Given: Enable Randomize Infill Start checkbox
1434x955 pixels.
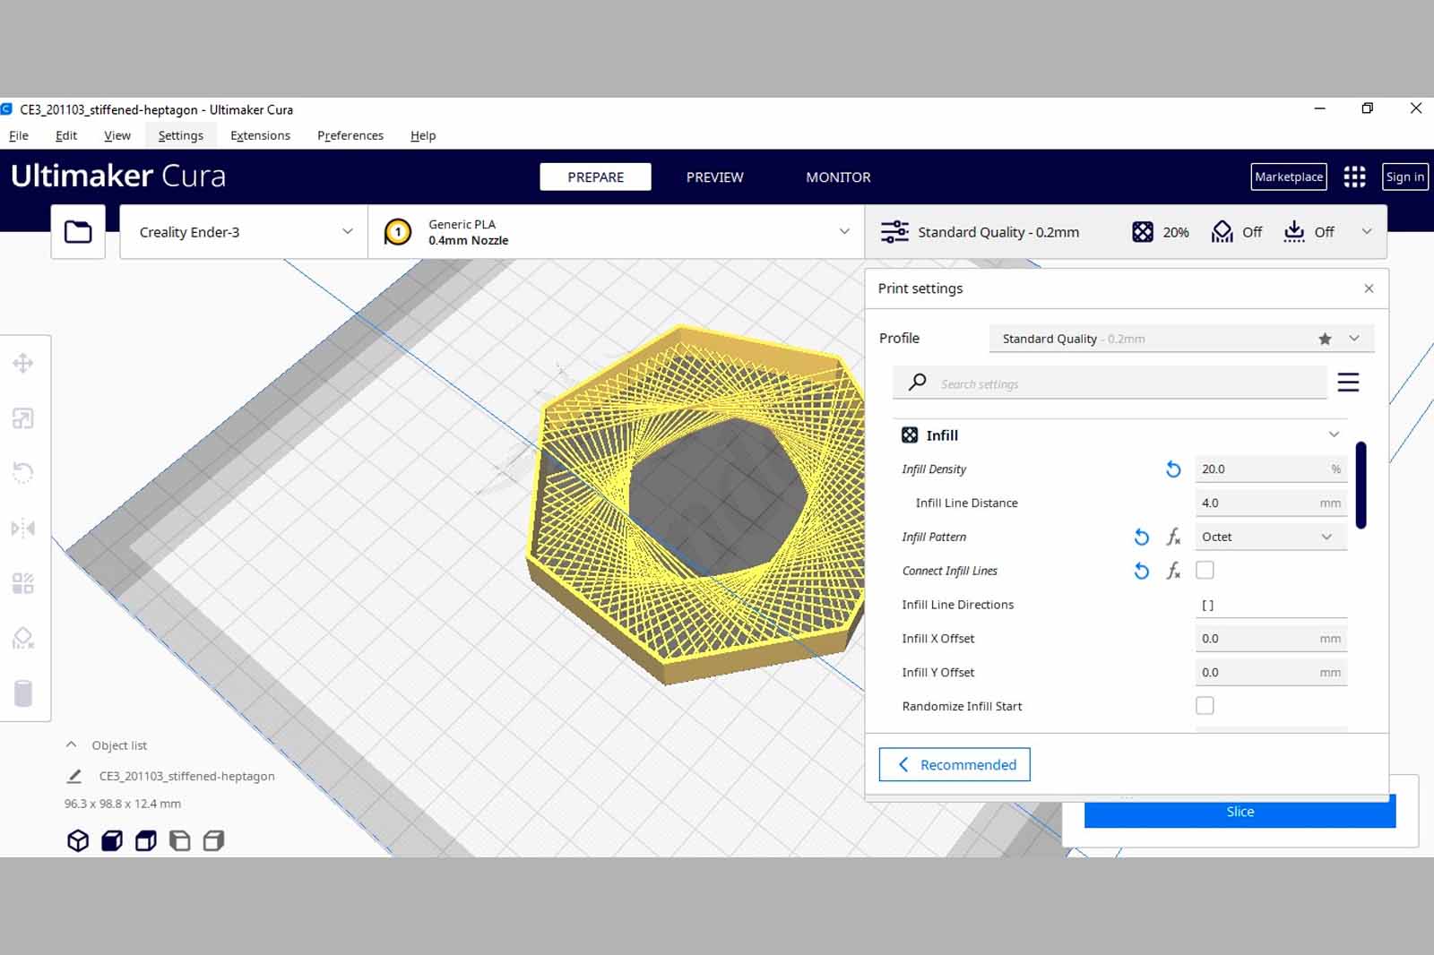Looking at the screenshot, I should coord(1205,706).
